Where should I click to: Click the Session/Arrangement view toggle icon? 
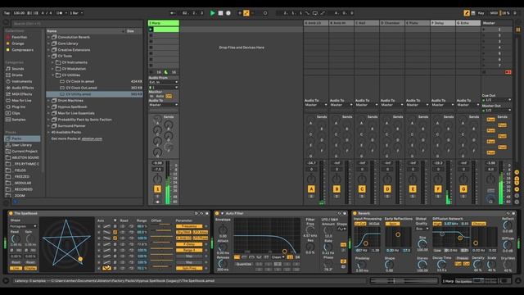[x=518, y=29]
